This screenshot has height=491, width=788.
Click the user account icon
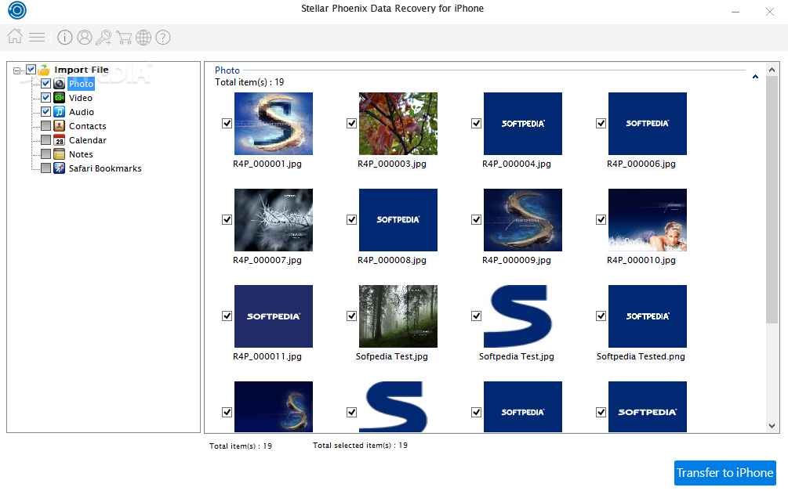point(85,37)
